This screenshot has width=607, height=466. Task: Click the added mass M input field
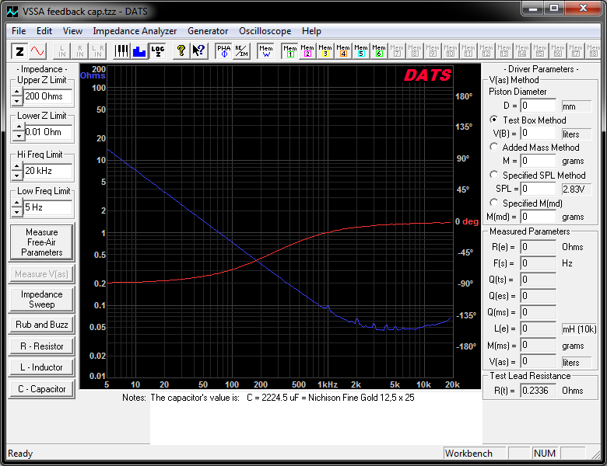[x=538, y=160]
